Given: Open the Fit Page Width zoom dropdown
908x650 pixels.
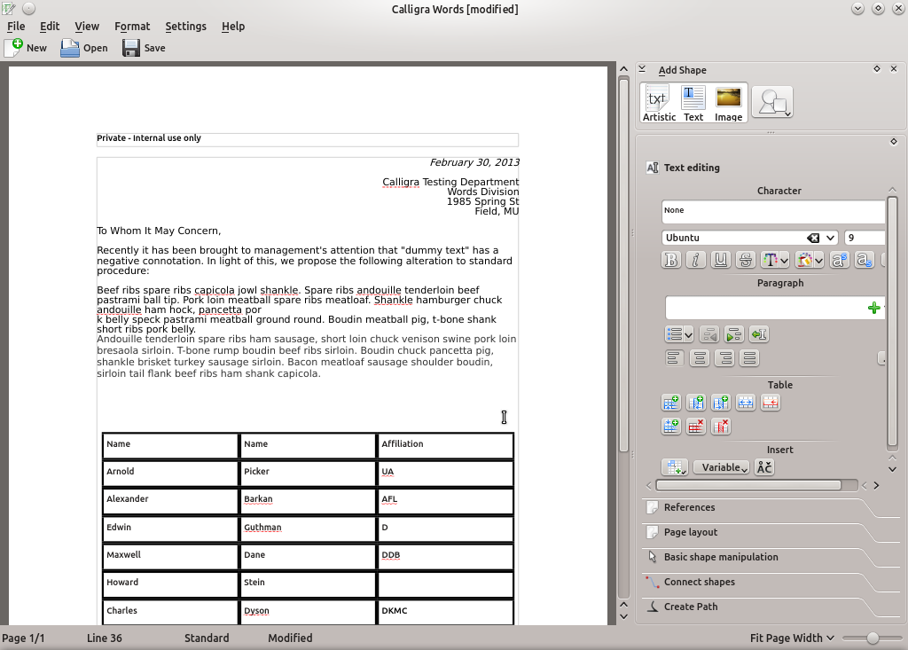Looking at the screenshot, I should [x=790, y=638].
